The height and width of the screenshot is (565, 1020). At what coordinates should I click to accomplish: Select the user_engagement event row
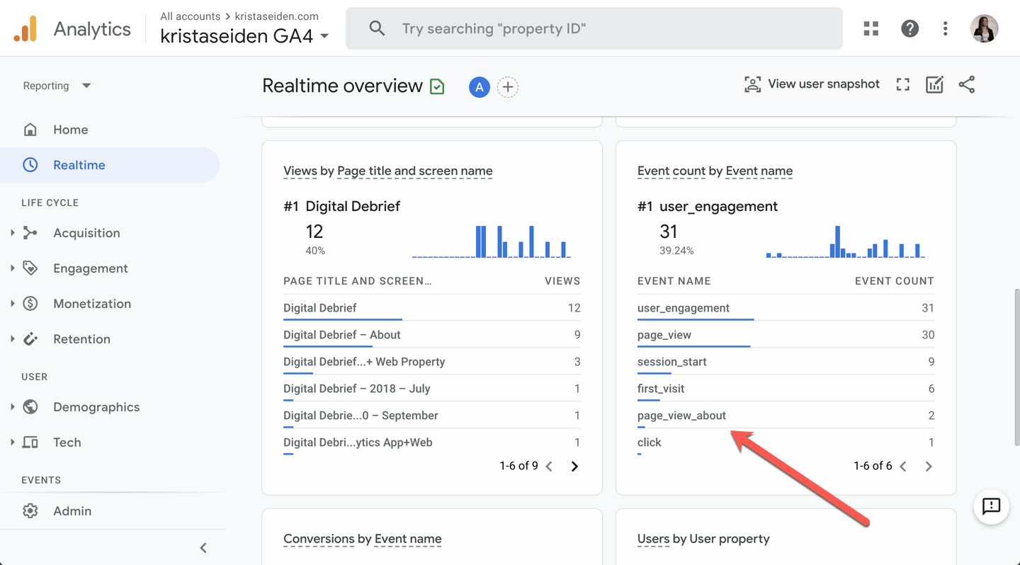(x=786, y=308)
